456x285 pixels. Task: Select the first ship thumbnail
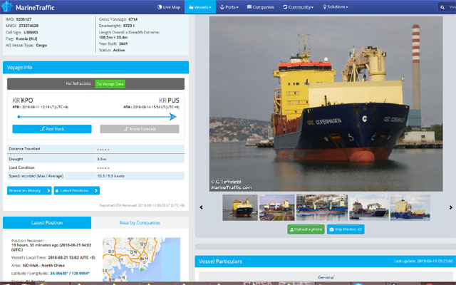tap(240, 207)
